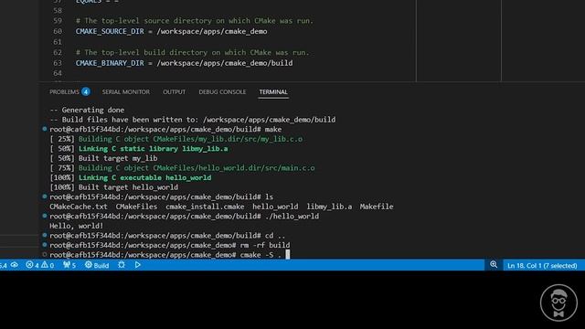The height and width of the screenshot is (329, 585).
Task: Launch the CMake debug bug icon
Action: (x=122, y=265)
